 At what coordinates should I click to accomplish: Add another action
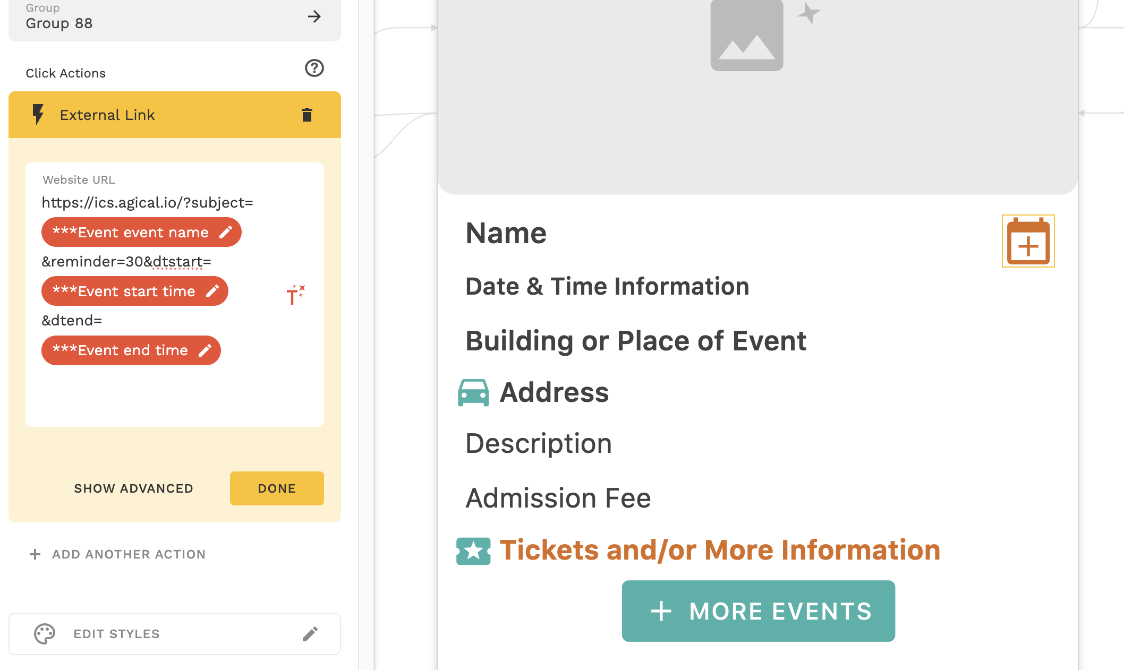pos(118,554)
